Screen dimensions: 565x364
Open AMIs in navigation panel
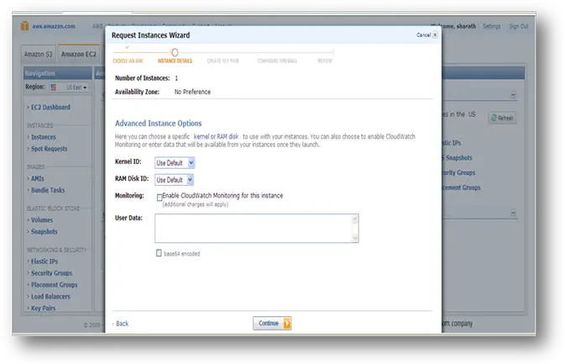(38, 178)
